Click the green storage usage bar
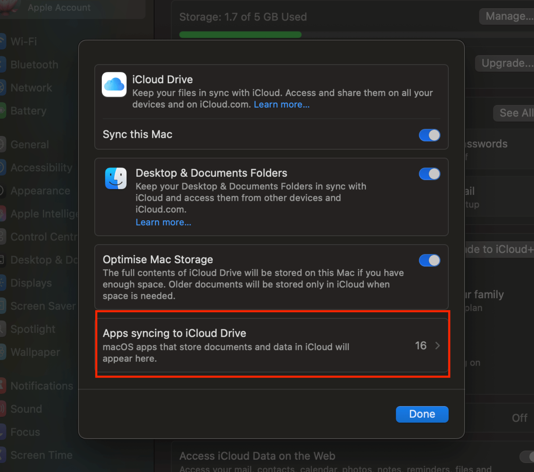The height and width of the screenshot is (472, 534). tap(240, 34)
